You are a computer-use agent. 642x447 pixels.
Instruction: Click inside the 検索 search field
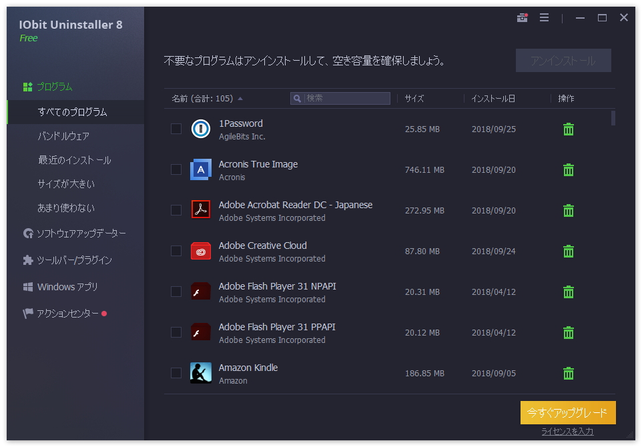tap(340, 98)
